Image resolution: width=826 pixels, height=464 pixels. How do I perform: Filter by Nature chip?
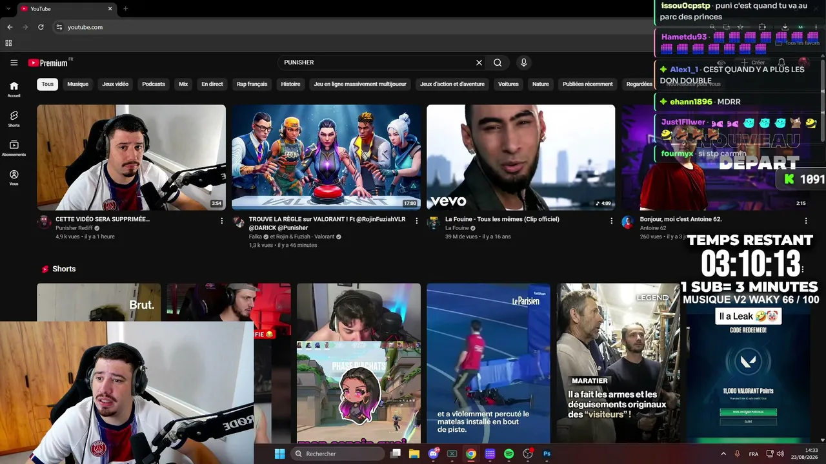541,84
